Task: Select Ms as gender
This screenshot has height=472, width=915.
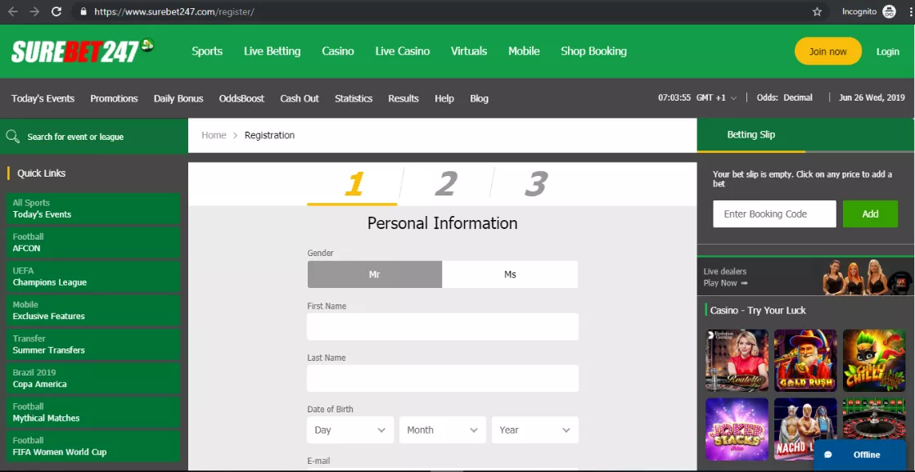Action: coord(510,274)
